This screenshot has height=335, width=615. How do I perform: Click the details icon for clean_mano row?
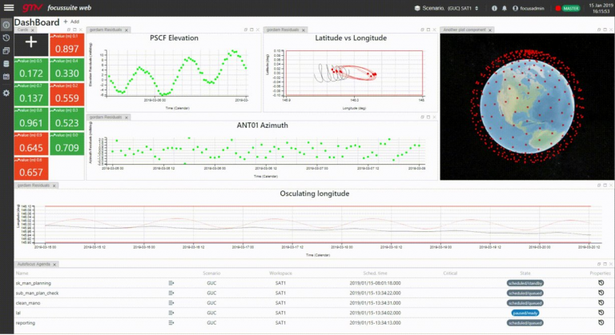171,303
